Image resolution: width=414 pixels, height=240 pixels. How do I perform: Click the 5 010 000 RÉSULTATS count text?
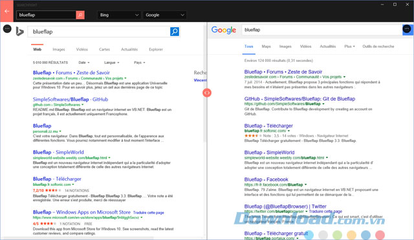coord(50,63)
